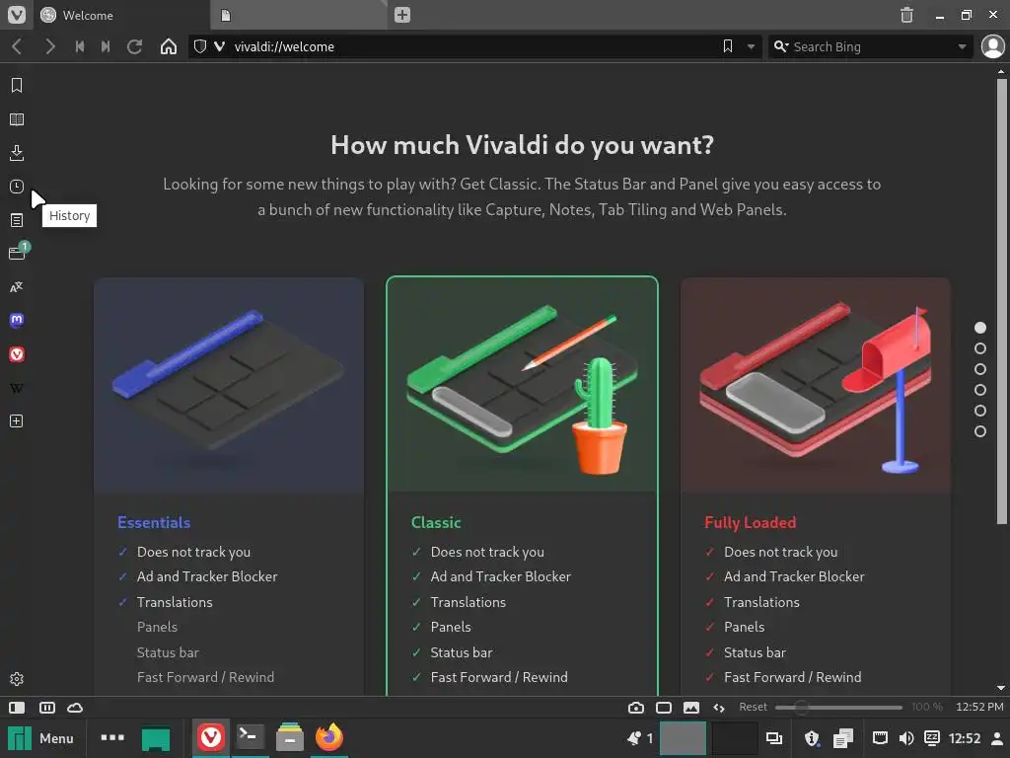Click the Reset zoom button
The width and height of the screenshot is (1010, 758).
[x=753, y=707]
